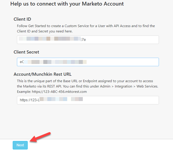Click the 'Client Secret' heading label
This screenshot has height=151, width=173.
(x=26, y=52)
